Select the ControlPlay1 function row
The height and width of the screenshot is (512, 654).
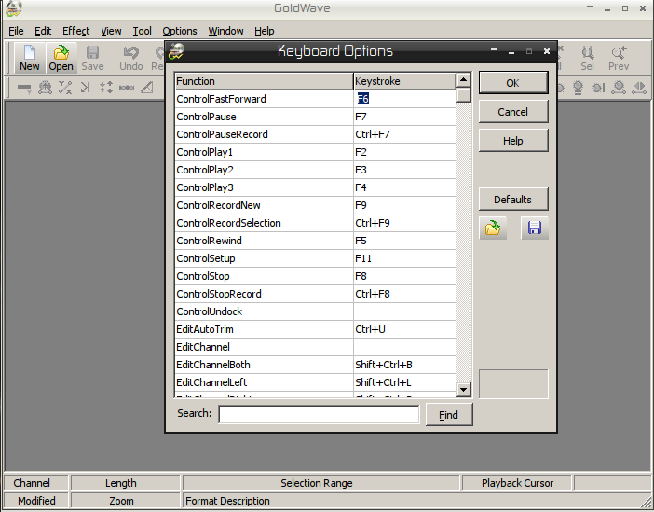tap(264, 152)
